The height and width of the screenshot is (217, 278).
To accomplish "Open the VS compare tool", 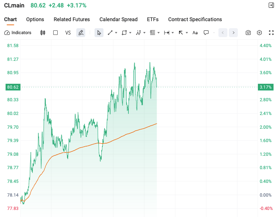I will [68, 33].
